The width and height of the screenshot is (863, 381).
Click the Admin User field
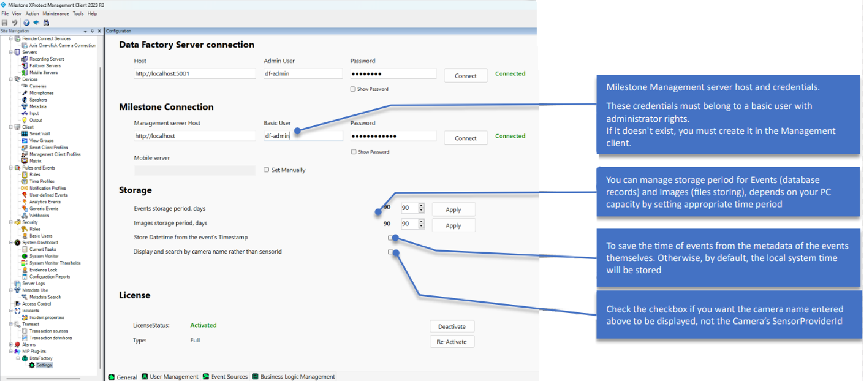(303, 74)
